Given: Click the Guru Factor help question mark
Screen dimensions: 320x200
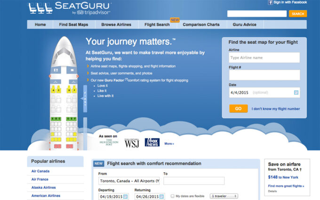Looking at the screenshot, I should point(126,80).
